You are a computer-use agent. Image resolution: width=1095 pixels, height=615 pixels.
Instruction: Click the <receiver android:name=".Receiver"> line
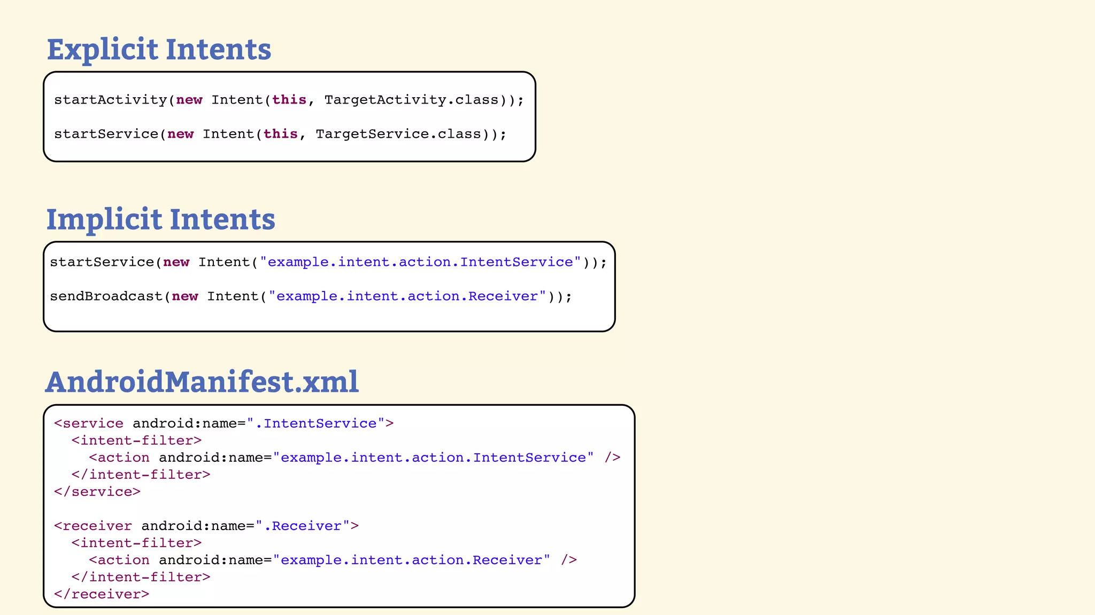[x=206, y=526]
